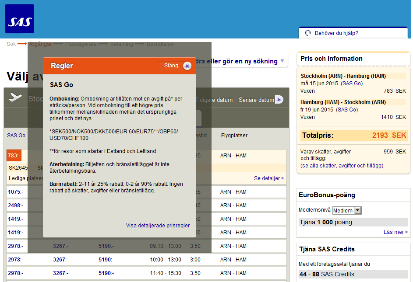
Task: Click the Stockholm (ARN) - Hamburg (HAM) route title
Action: pyautogui.click(x=343, y=76)
